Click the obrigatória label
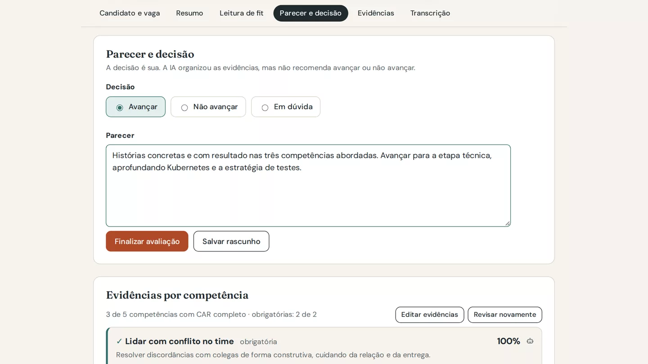The width and height of the screenshot is (648, 364). (258, 342)
